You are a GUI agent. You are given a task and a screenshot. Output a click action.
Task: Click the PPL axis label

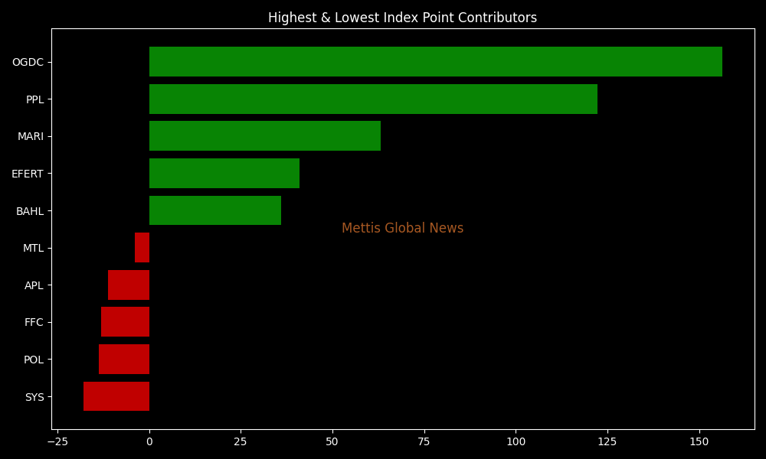pyautogui.click(x=34, y=99)
